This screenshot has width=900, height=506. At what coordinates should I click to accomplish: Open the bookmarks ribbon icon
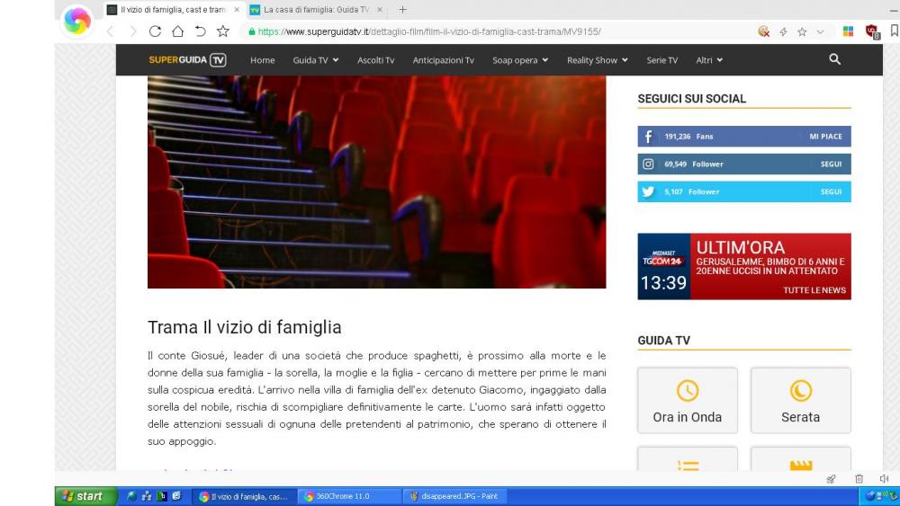895,31
